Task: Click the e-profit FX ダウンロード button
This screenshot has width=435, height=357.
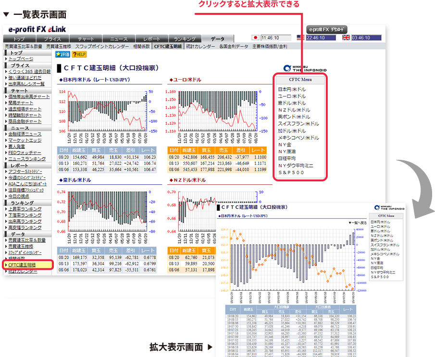Action: coord(326,29)
